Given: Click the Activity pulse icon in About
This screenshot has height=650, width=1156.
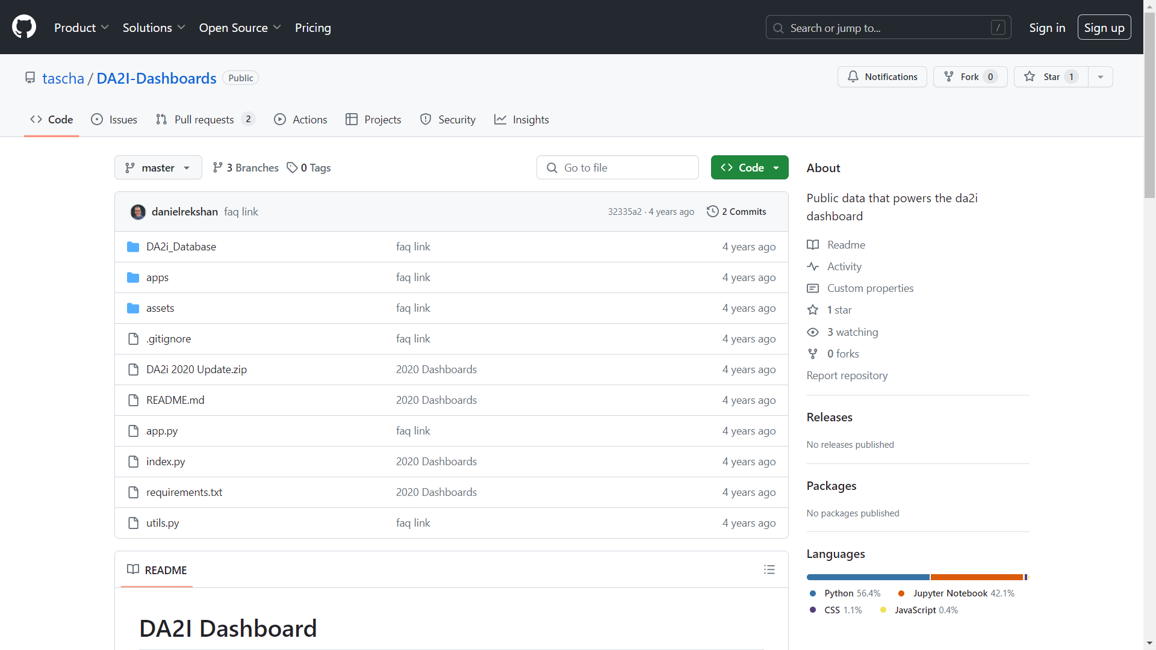Looking at the screenshot, I should pos(813,267).
